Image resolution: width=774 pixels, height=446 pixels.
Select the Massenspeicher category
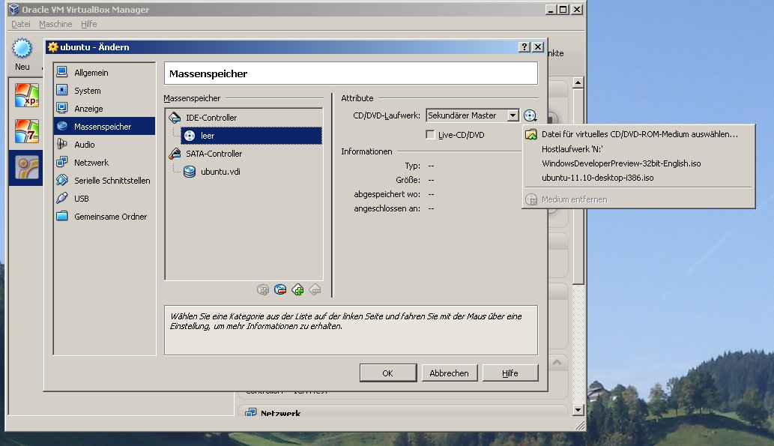(104, 127)
